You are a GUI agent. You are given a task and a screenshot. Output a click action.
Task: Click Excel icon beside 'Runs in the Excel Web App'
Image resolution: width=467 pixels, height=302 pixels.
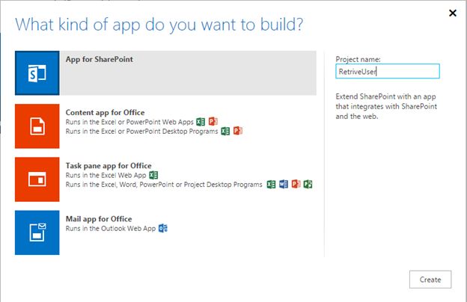pos(153,175)
